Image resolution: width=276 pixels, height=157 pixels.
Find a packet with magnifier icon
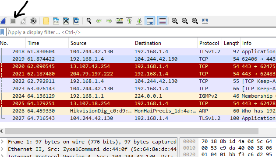pos(89,21)
